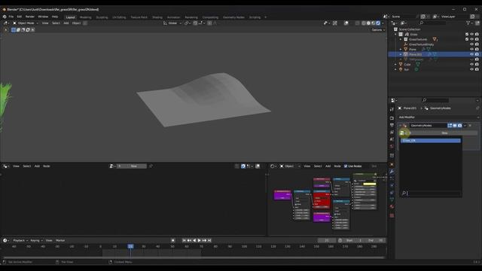Open the Edit menu
This screenshot has height=271, width=482.
20,17
